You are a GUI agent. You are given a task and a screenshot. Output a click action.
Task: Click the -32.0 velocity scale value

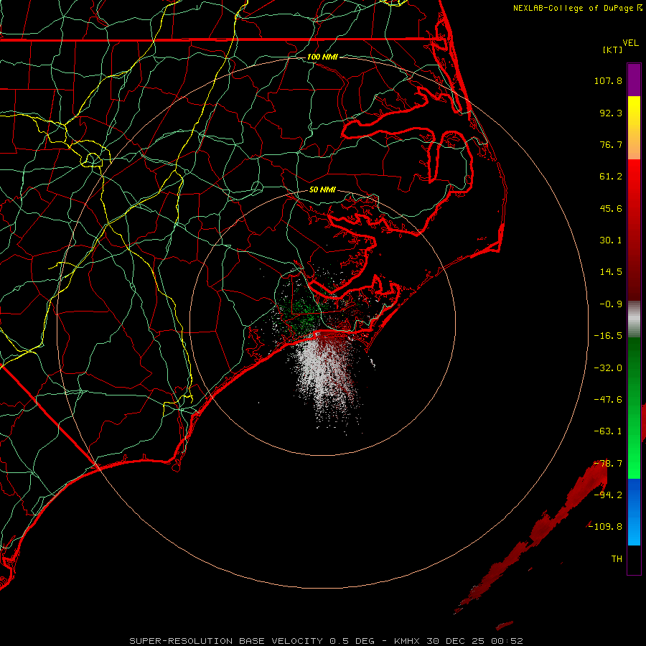click(608, 368)
